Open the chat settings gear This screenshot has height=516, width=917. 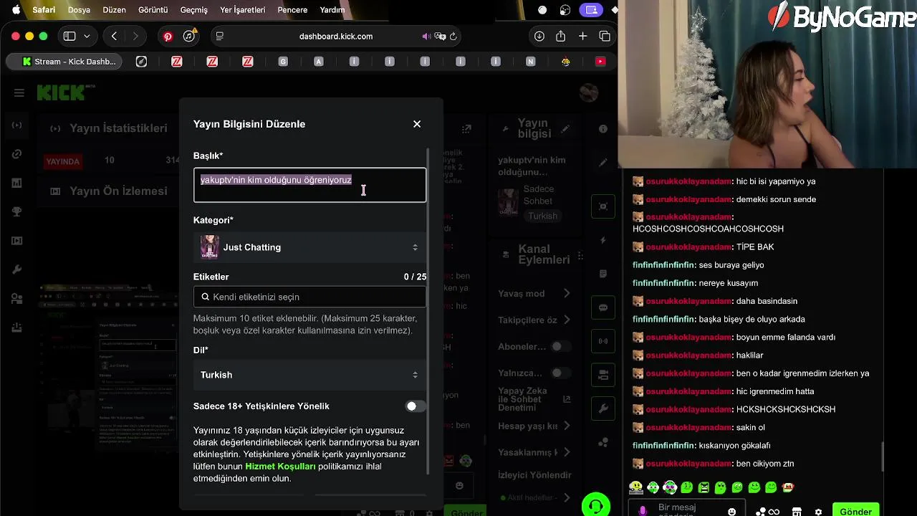(x=818, y=512)
